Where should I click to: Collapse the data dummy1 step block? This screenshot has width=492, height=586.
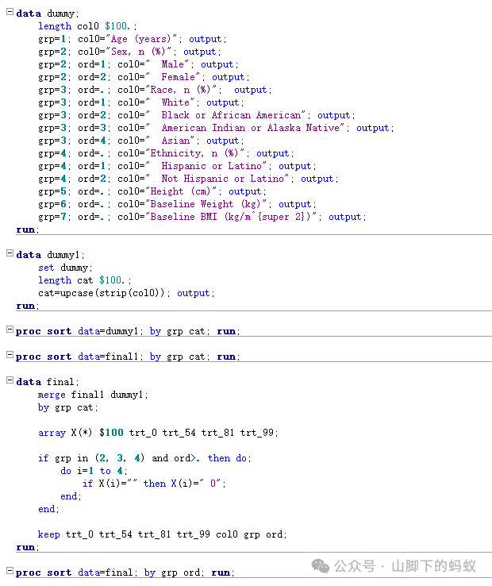[x=10, y=253]
